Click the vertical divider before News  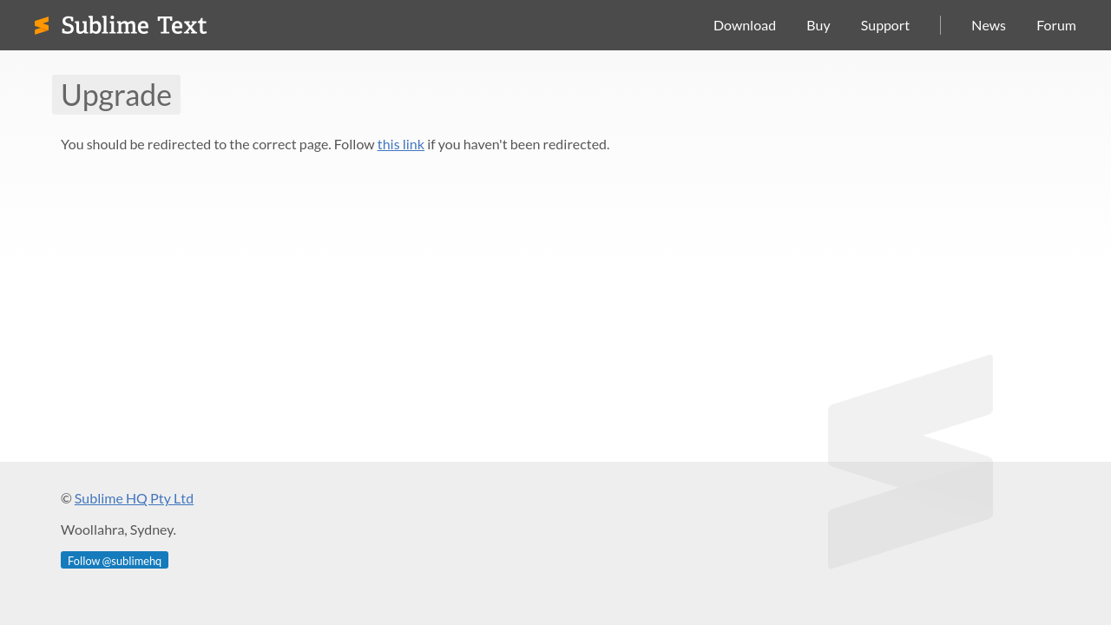pos(940,25)
